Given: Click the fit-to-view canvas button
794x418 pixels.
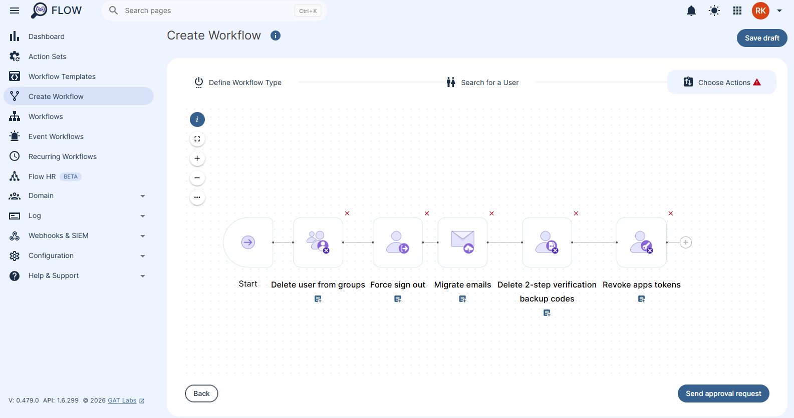Looking at the screenshot, I should (197, 139).
